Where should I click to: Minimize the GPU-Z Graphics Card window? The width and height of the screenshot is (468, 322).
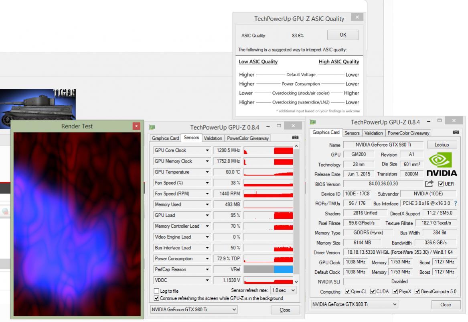(429, 121)
